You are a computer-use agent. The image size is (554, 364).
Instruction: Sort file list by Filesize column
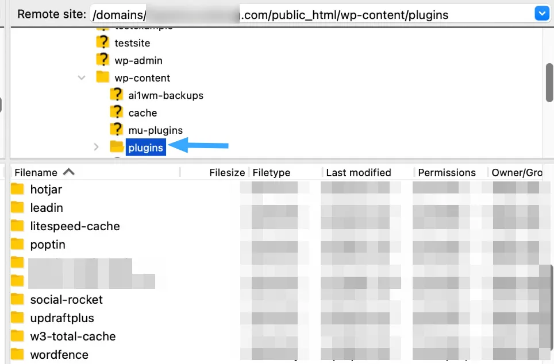(227, 173)
